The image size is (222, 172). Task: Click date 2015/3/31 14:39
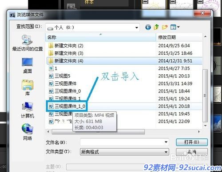coord(175,84)
